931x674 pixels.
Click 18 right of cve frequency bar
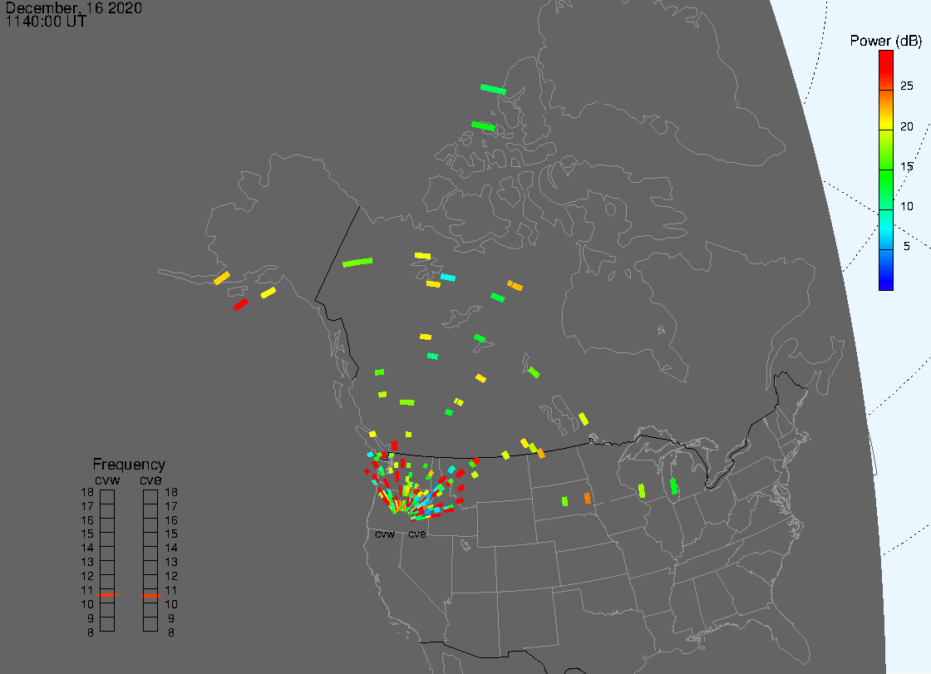click(171, 492)
